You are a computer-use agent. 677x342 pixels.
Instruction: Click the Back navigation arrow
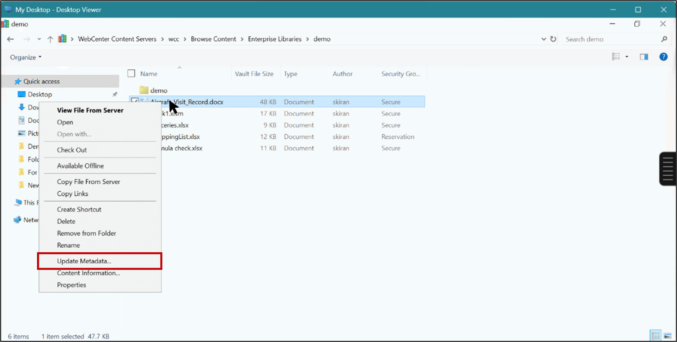click(x=10, y=39)
